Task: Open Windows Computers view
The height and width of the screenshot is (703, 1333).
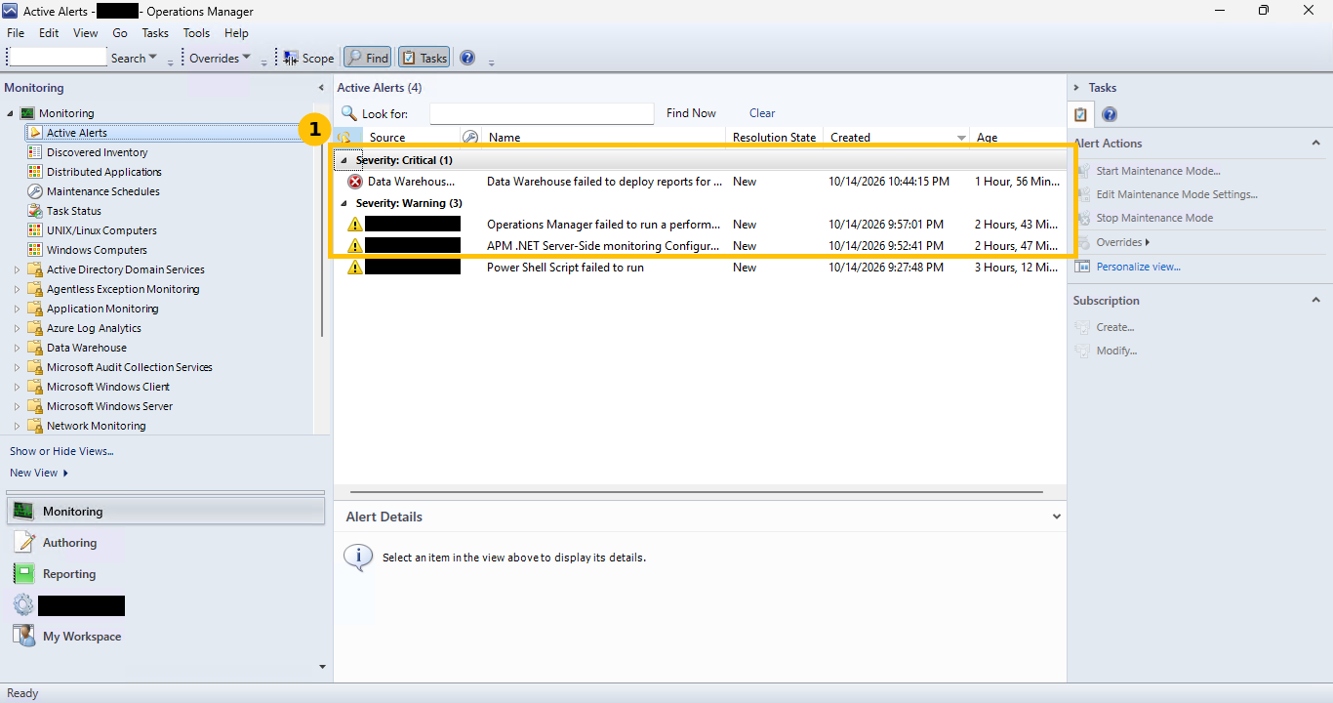Action: click(x=97, y=250)
